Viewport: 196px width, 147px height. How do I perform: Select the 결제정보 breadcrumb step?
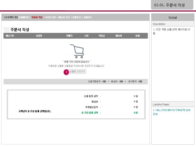76,18
